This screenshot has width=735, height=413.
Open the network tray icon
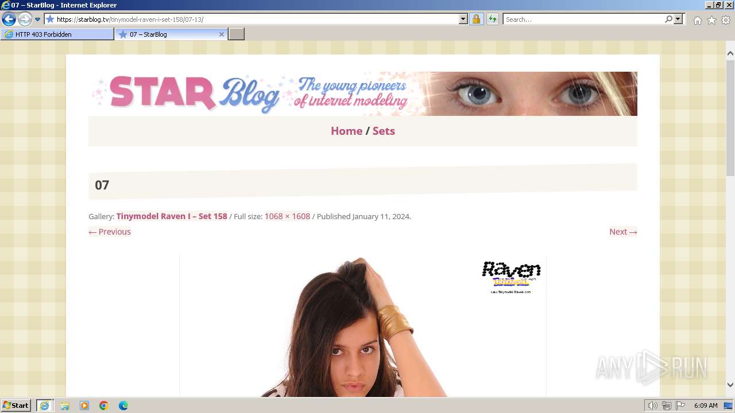click(667, 406)
